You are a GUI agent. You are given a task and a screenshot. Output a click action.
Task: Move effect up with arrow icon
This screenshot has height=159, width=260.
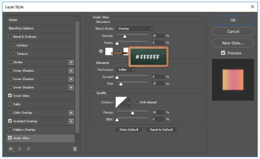20,149
